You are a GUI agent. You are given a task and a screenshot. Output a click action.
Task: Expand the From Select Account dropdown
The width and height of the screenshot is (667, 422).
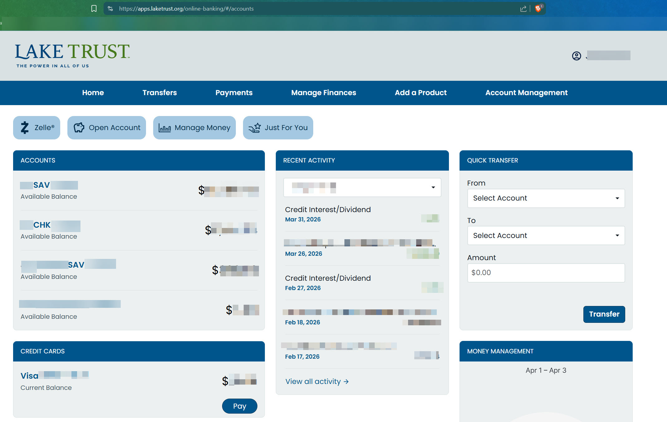pyautogui.click(x=546, y=198)
